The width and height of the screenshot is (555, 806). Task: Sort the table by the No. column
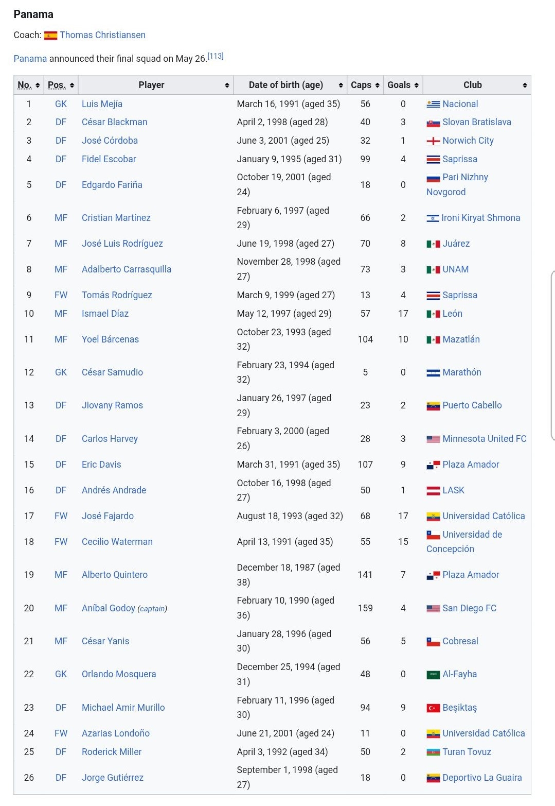coord(29,85)
